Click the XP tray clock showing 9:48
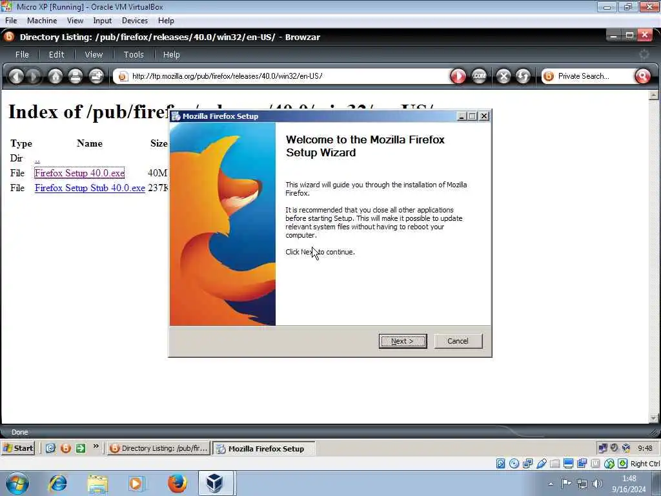 click(645, 448)
